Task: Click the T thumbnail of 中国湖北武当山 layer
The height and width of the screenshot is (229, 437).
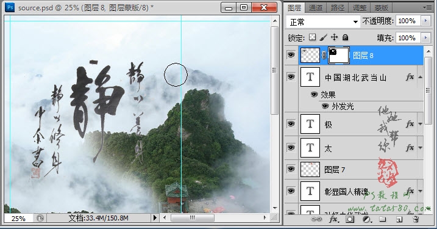Action: pos(310,77)
